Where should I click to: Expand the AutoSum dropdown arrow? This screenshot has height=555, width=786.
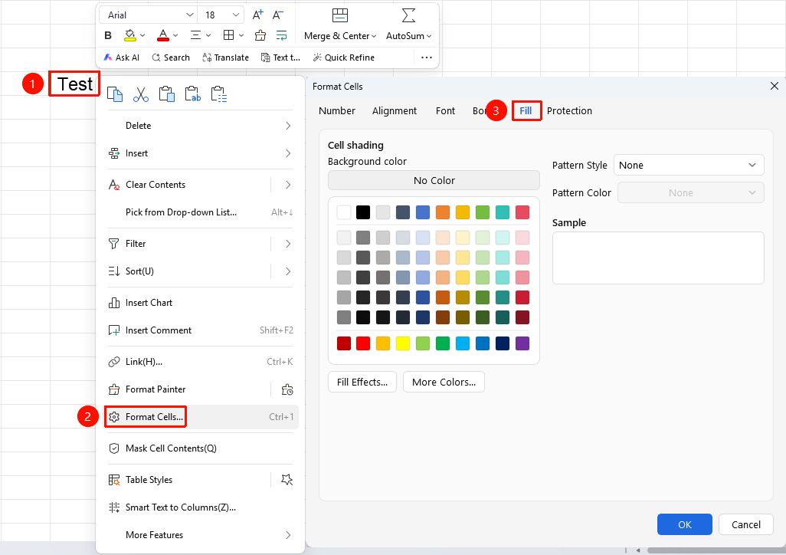[x=428, y=36]
